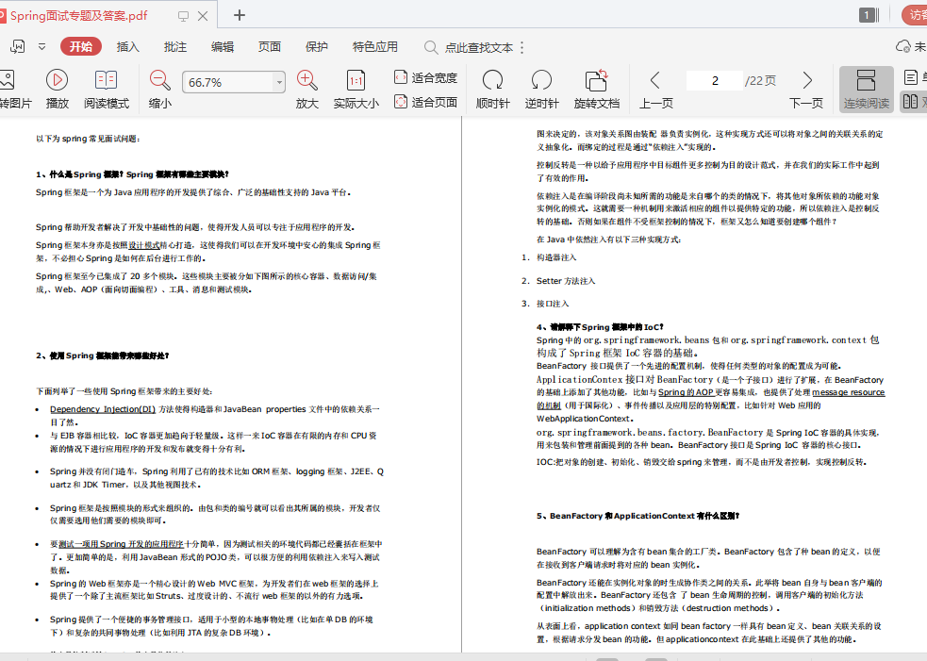927x661 pixels.
Task: Click list item Setter 方法注入
Action: 566,281
